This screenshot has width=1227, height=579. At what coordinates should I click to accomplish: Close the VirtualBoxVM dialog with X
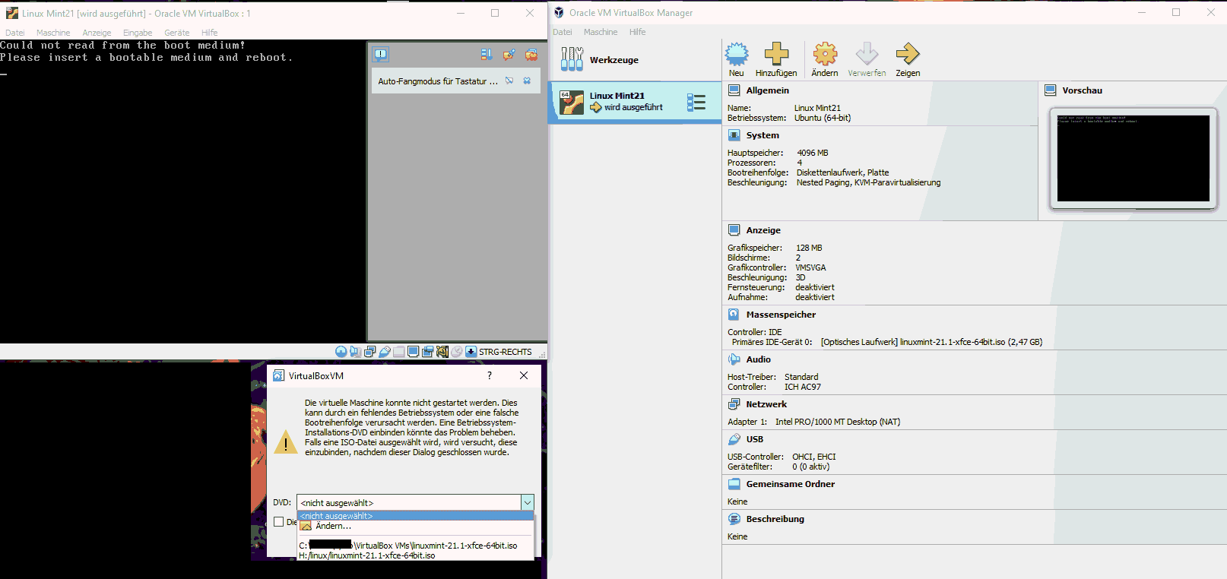[524, 375]
